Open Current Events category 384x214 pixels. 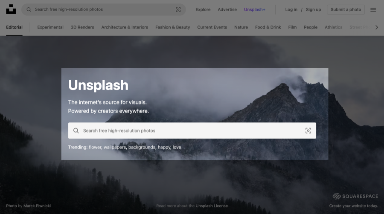click(212, 27)
